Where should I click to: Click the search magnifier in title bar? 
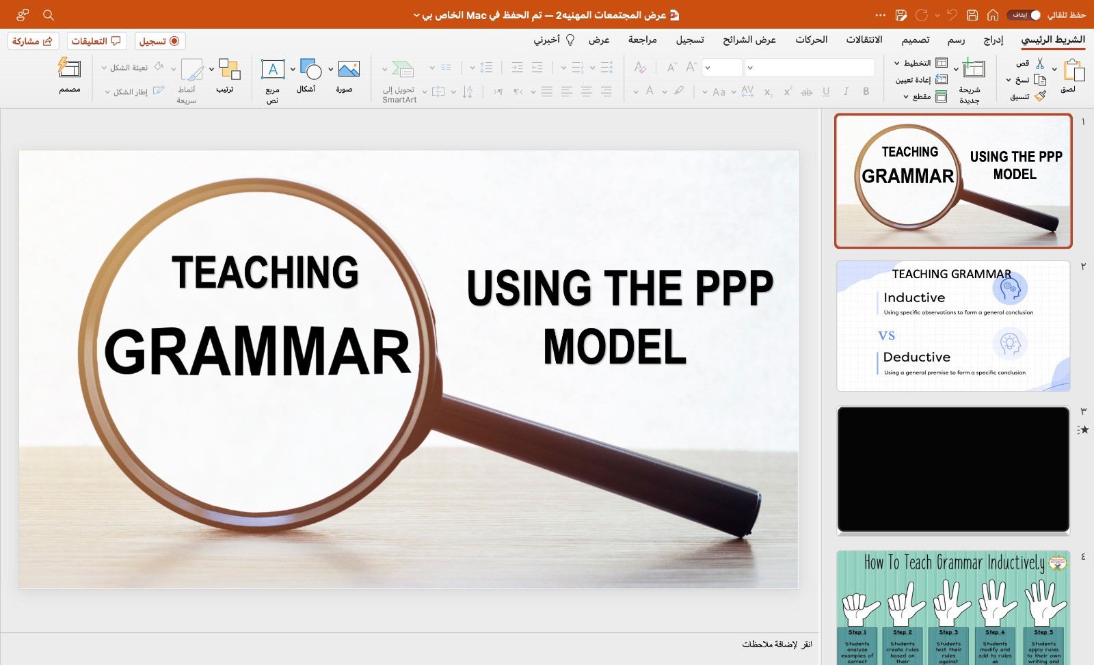click(x=49, y=14)
